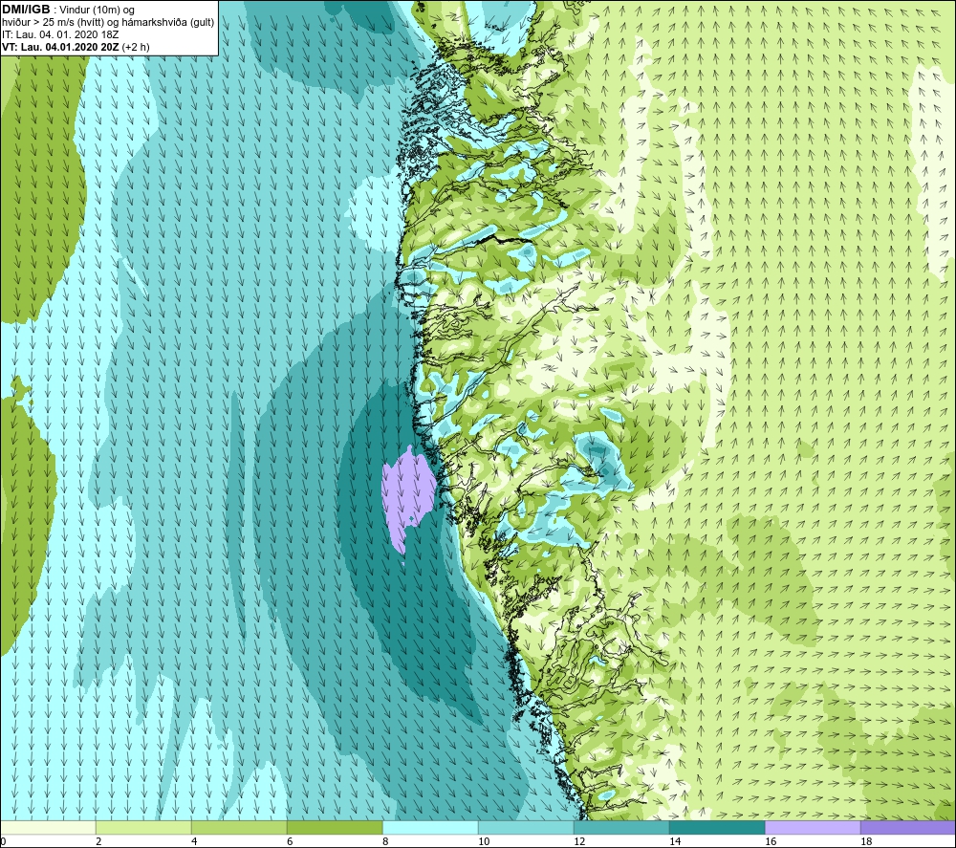The image size is (956, 848).
Task: Click the 16–18 m/s light purple legend swatch
Action: pos(813,827)
